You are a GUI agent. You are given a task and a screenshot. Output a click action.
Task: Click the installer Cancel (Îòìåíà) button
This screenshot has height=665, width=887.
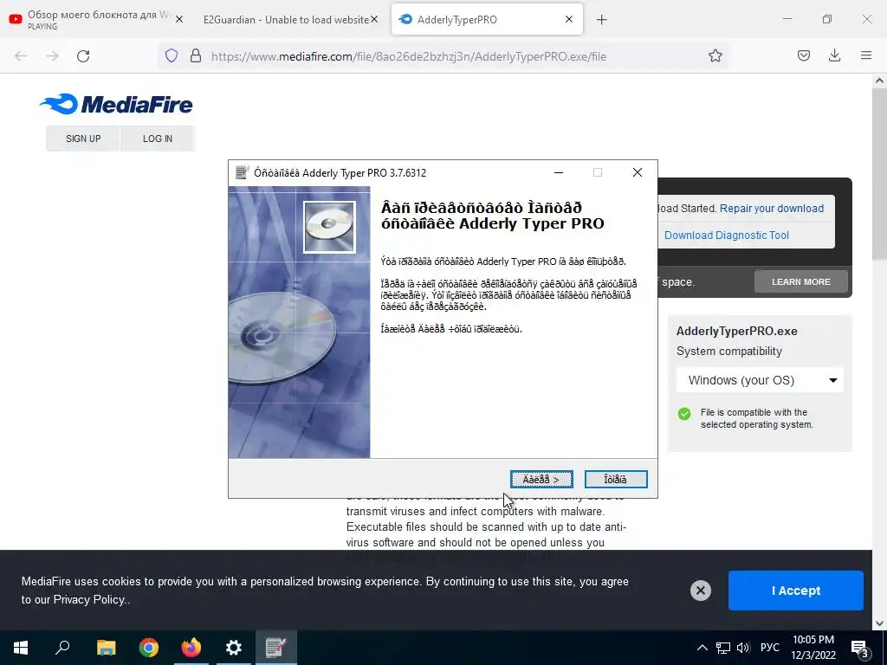(x=616, y=480)
